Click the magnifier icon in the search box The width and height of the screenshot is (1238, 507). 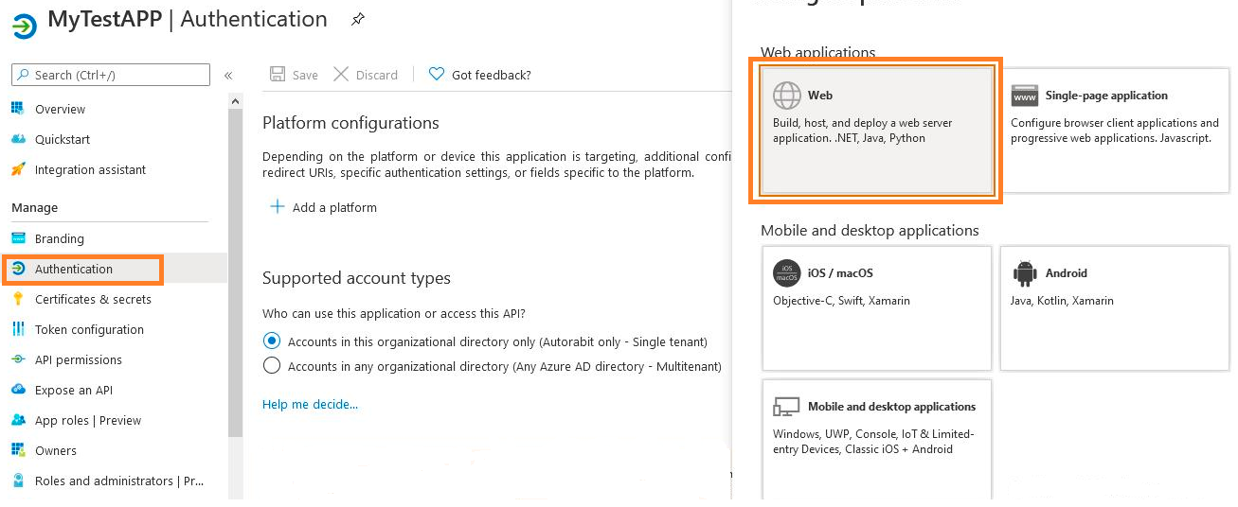point(24,75)
